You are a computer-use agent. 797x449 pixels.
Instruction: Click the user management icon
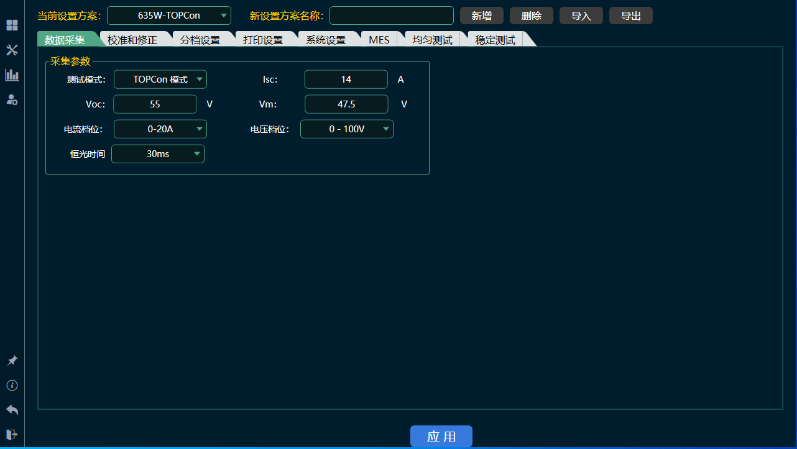point(12,99)
